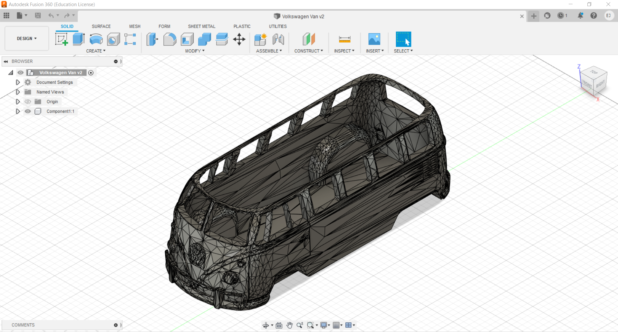The image size is (618, 332).
Task: Activate the Volkswagen Van v2 radio button
Action: tap(91, 73)
